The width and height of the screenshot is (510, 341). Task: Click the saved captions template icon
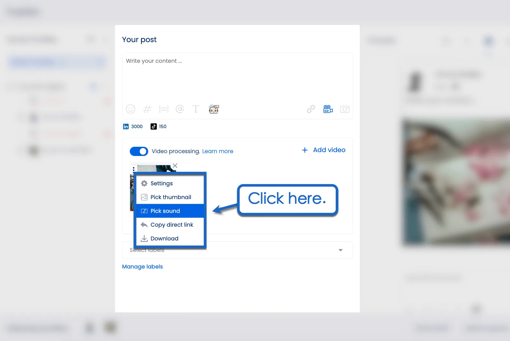point(164,109)
